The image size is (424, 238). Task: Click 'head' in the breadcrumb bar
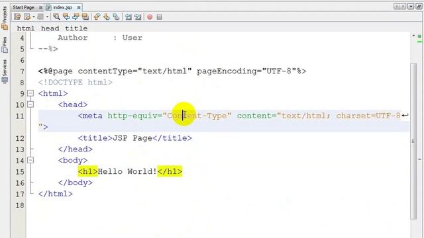[x=50, y=28]
